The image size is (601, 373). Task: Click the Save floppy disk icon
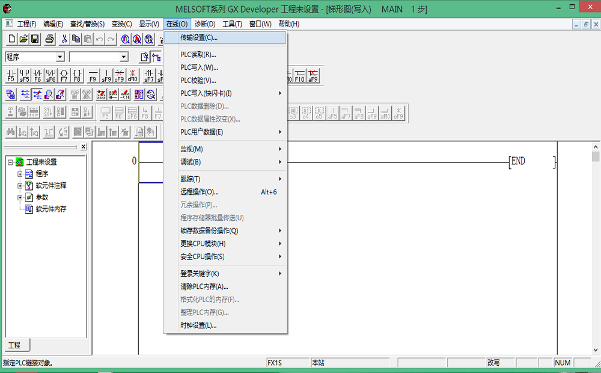point(35,39)
